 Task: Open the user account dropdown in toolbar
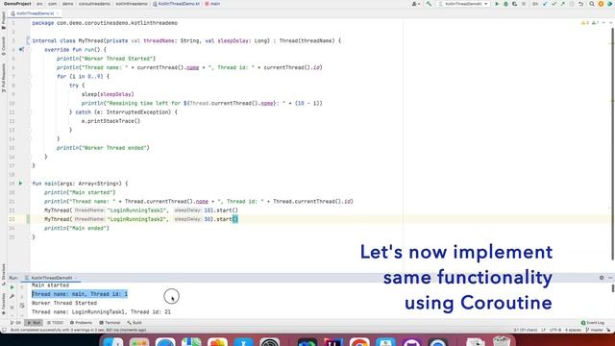416,4
